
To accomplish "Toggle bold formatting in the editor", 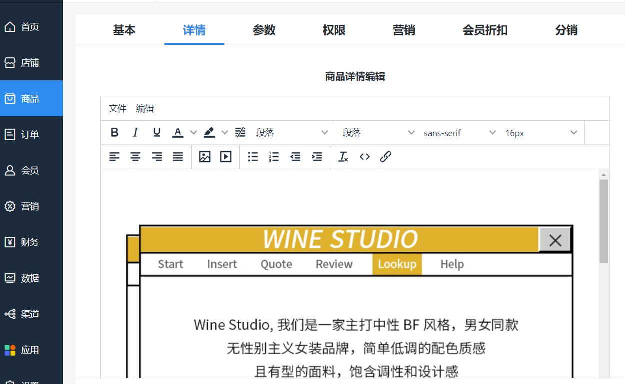I will click(114, 133).
